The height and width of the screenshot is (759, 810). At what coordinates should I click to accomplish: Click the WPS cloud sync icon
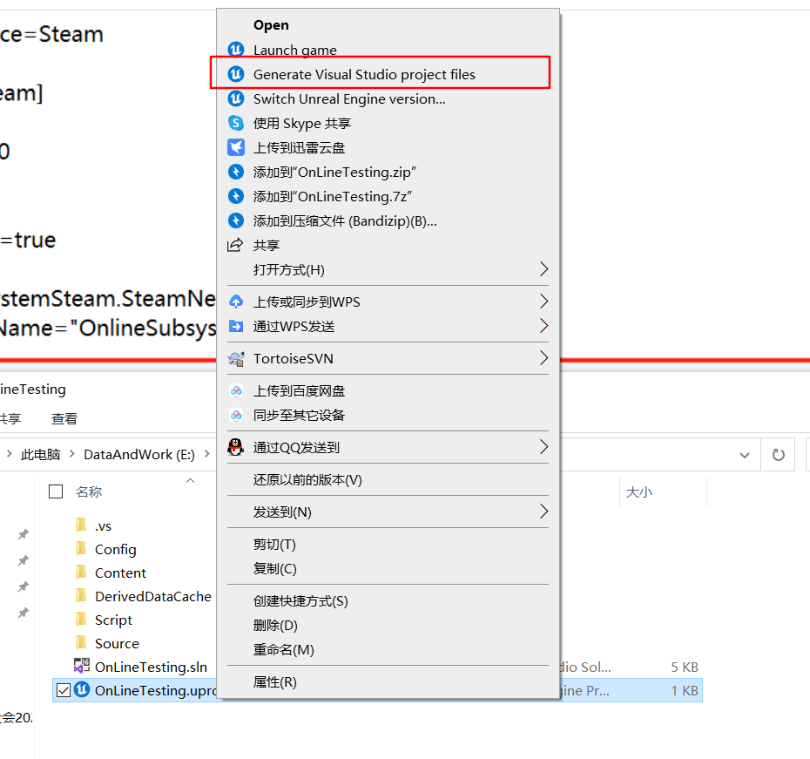click(235, 302)
